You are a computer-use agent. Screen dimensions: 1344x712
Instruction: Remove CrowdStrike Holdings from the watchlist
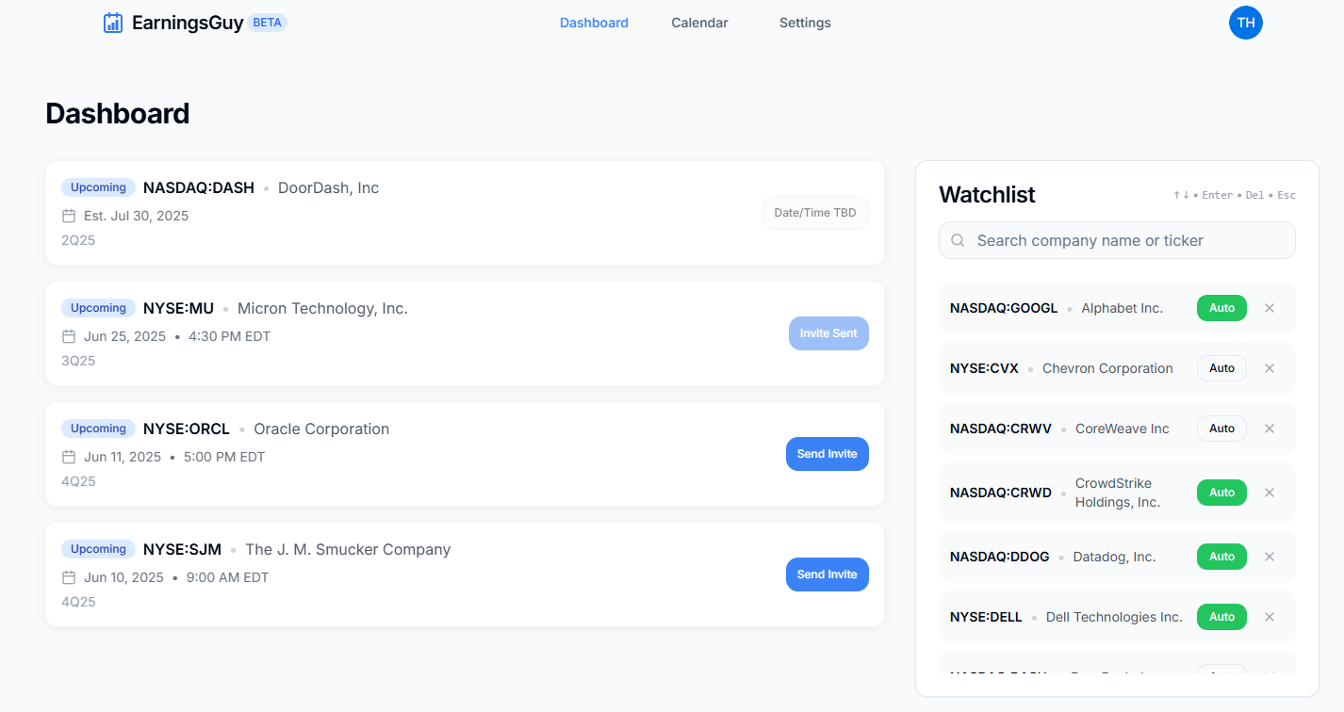(1270, 493)
